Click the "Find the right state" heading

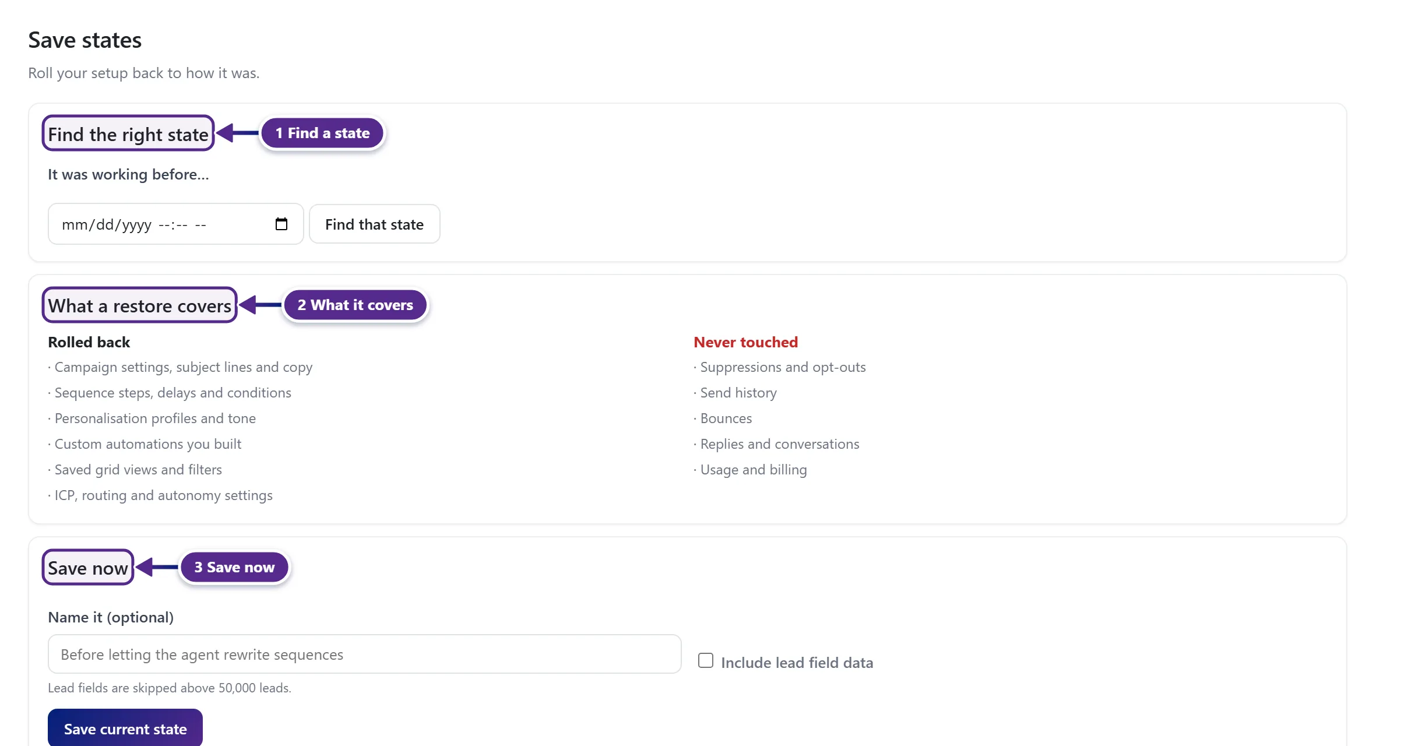128,134
